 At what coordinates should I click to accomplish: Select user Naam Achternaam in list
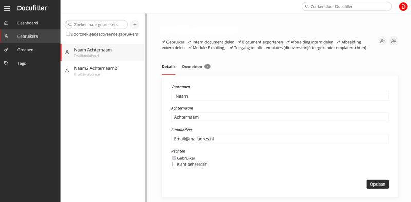[x=102, y=52]
